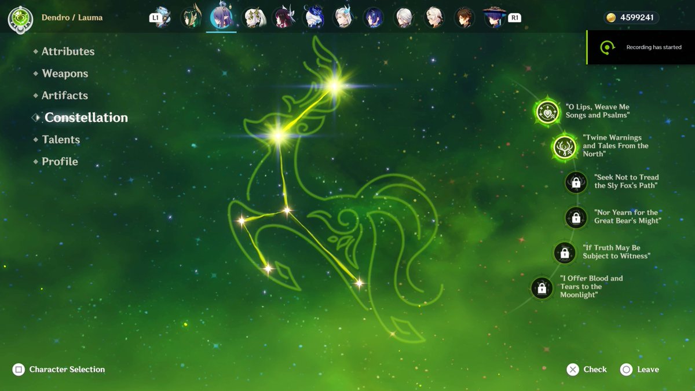Select the brown-haired character portrait
The image size is (695, 391).
pyautogui.click(x=464, y=17)
